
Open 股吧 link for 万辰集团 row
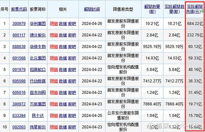click(x=72, y=104)
